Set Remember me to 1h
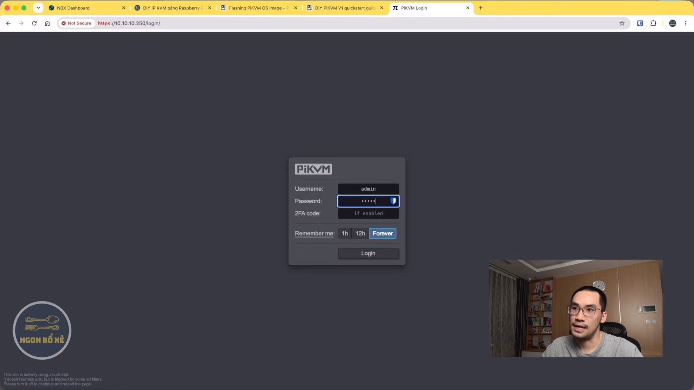The height and width of the screenshot is (390, 694). pos(345,233)
